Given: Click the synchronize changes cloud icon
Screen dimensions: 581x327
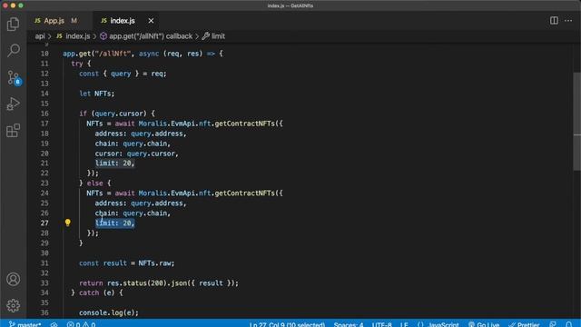Looking at the screenshot, I should pos(54,324).
